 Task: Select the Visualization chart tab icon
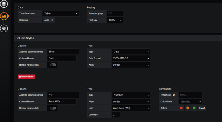coord(4,16)
